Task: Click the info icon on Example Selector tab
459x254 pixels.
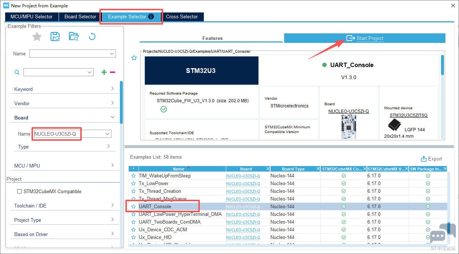Action: coord(151,16)
